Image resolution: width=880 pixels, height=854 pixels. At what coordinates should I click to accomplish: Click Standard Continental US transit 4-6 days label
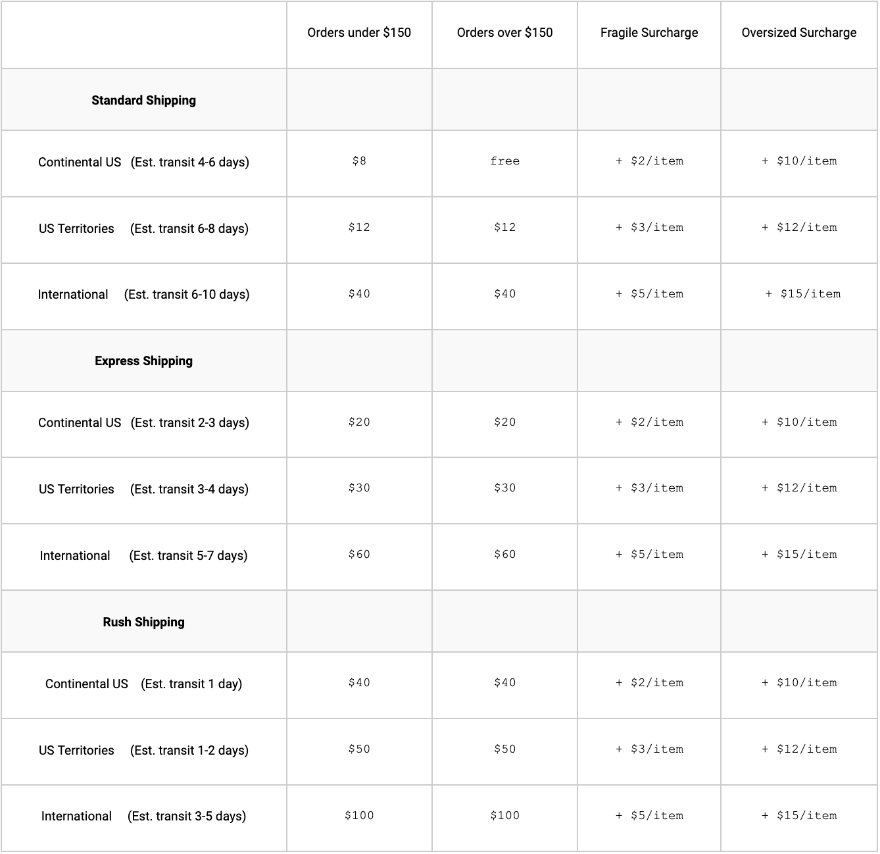pos(143,163)
